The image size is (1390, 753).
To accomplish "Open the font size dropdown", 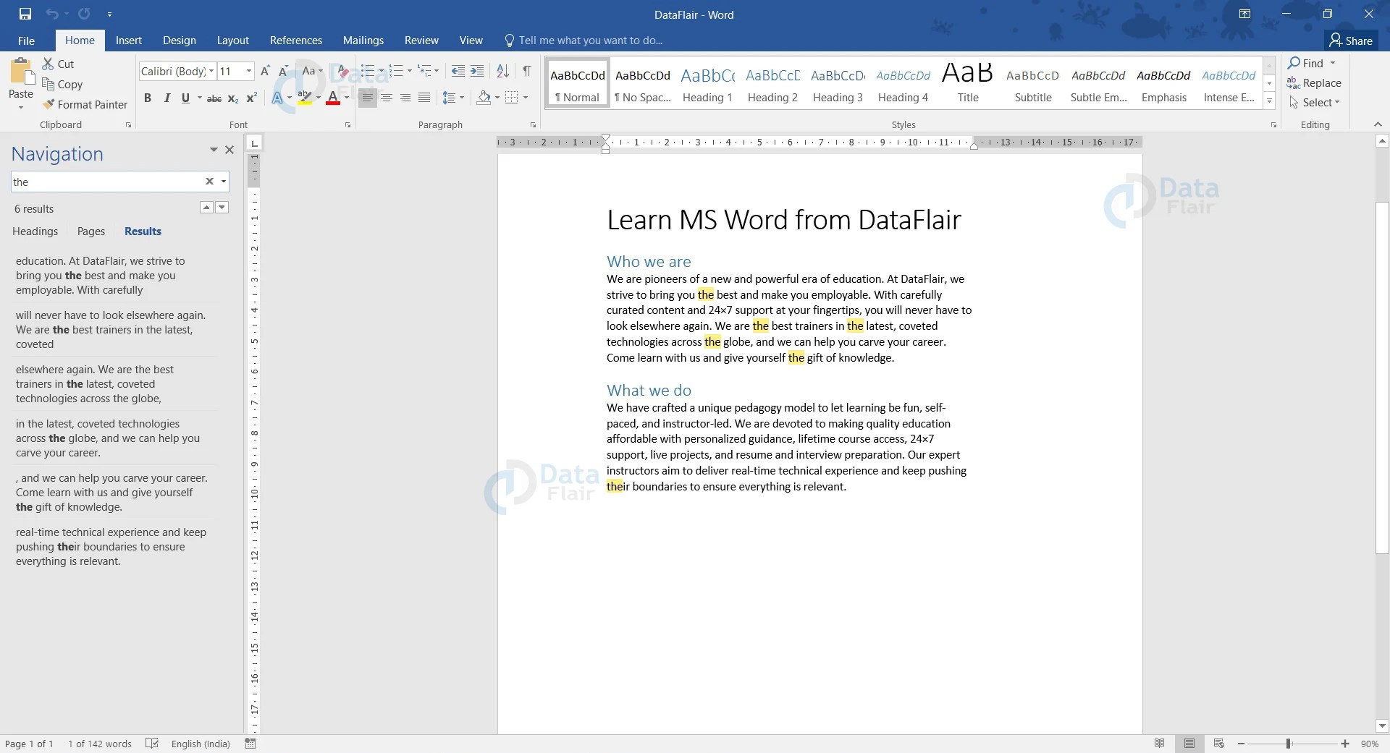I will [249, 71].
